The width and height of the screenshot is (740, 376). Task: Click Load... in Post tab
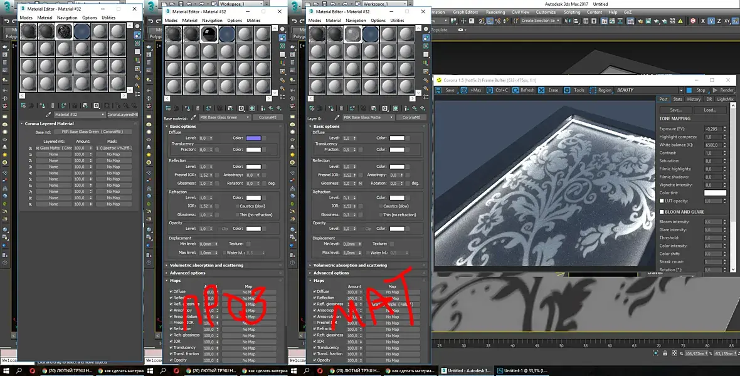(x=710, y=110)
